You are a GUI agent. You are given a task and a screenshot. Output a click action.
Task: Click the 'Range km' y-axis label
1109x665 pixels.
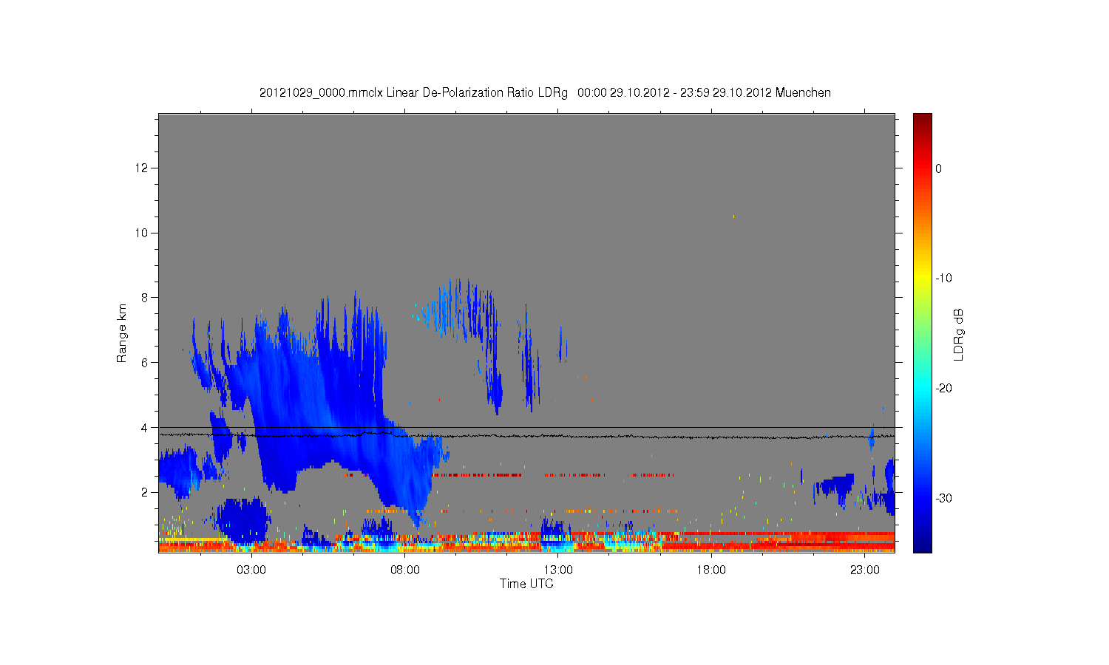click(x=122, y=333)
